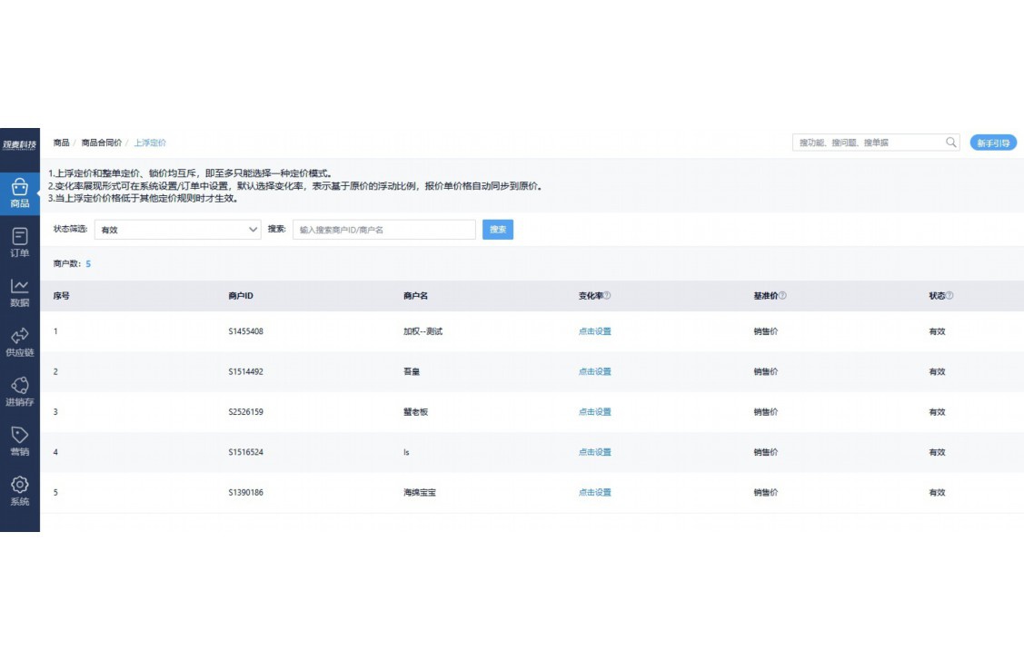Click the 新手引导 button
Screen dimensions: 1024x660
(994, 143)
